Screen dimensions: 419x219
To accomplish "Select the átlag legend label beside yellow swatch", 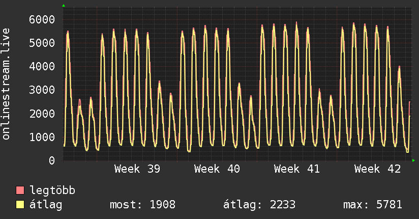I will pos(46,205).
